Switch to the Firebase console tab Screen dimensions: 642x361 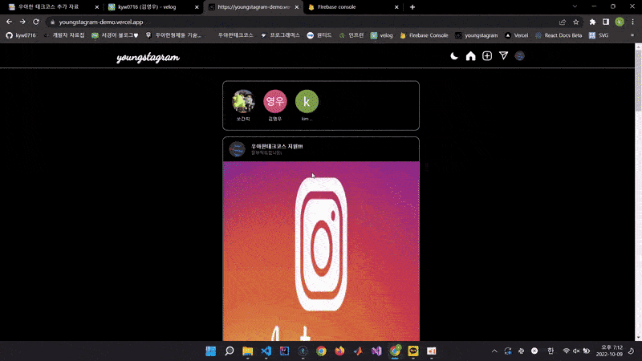pyautogui.click(x=353, y=7)
